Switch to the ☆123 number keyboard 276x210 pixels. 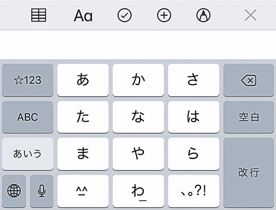point(27,80)
